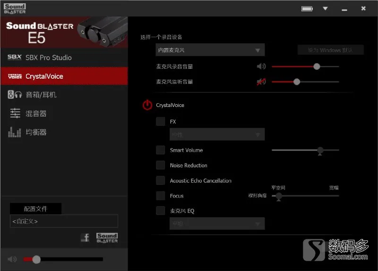Click the 设为 Windows 默认 button
378x271 pixels.
pyautogui.click(x=330, y=50)
